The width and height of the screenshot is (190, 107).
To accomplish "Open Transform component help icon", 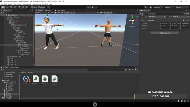I will 183,20.
